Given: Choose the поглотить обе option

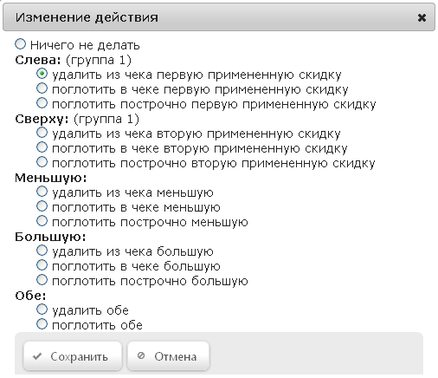Looking at the screenshot, I should (42, 324).
